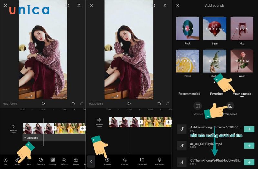The height and width of the screenshot is (169, 258).
Task: Select the CoThamKhongVe-PhatHoJokesBii track name
Action: pos(215,160)
